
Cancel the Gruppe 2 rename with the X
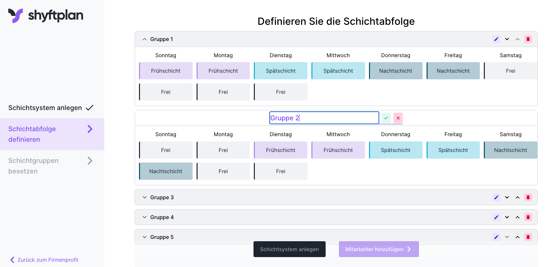pos(398,118)
